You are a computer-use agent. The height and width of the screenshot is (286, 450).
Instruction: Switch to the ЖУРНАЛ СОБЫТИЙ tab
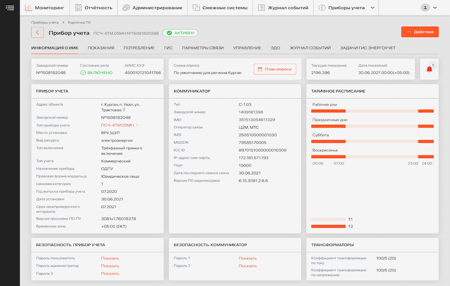310,48
